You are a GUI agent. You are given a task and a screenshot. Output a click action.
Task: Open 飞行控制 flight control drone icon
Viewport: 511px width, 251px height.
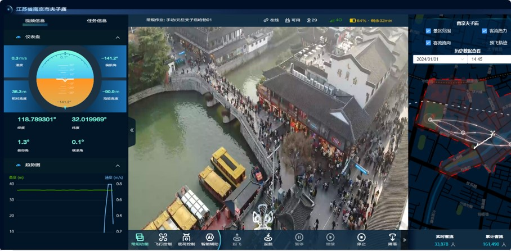(x=163, y=238)
